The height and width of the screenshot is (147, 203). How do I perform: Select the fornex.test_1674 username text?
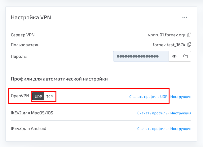[169, 45]
